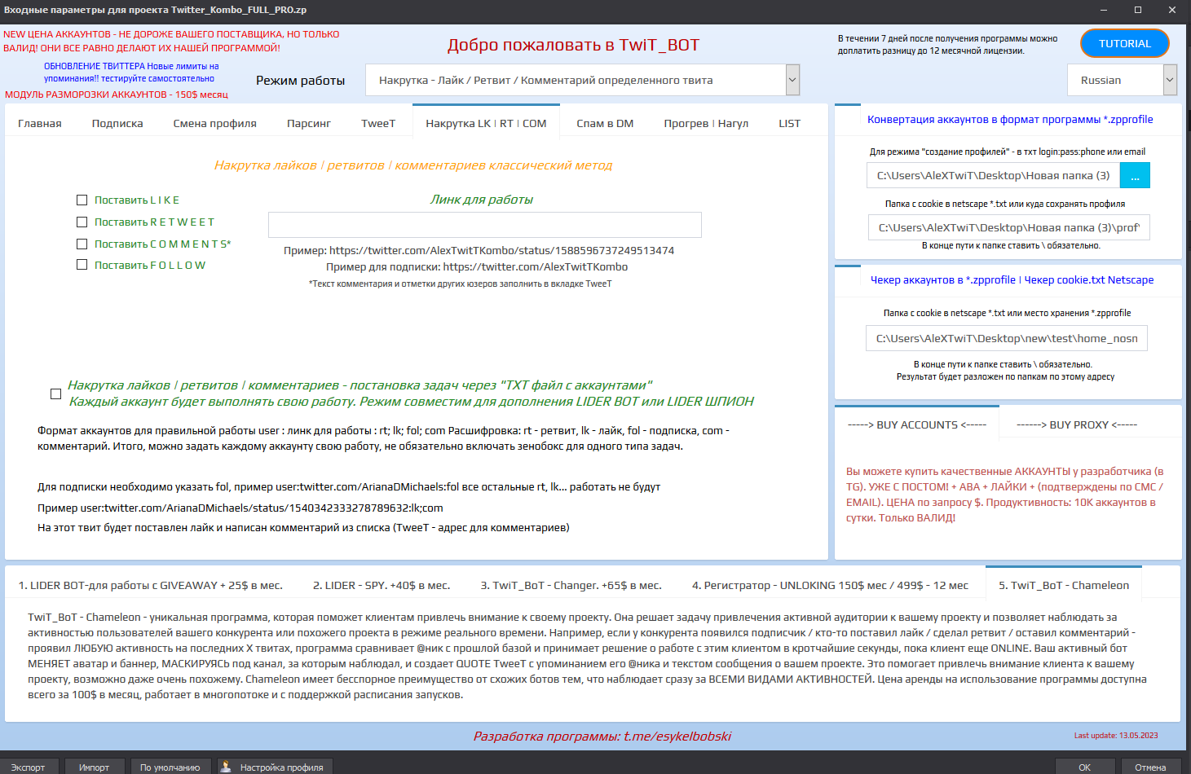Screen dimensions: 1191x774
Task: Click the comment text footnote about TweeT tab
Action: [x=460, y=284]
